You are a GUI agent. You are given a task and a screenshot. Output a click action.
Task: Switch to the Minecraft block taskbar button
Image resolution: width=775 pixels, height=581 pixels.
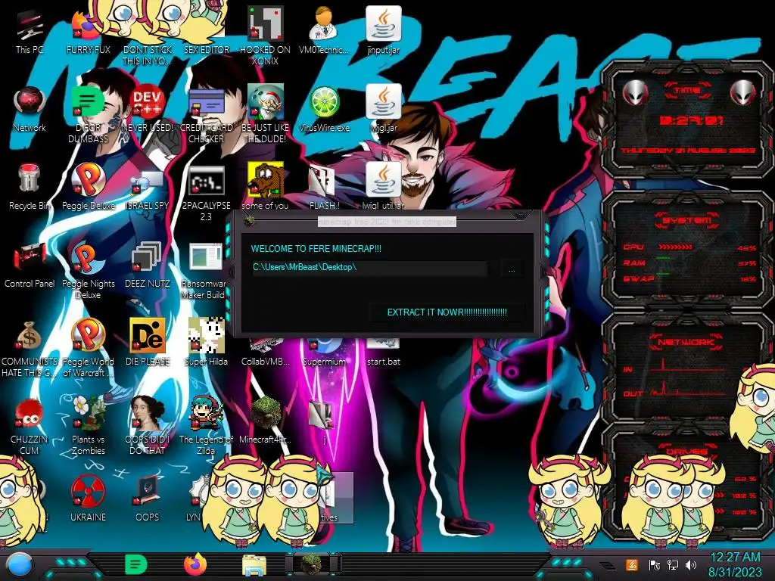click(x=313, y=564)
